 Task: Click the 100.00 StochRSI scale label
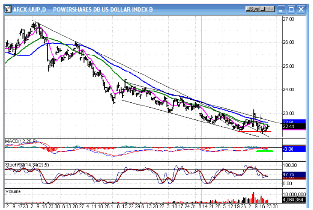tap(290, 165)
